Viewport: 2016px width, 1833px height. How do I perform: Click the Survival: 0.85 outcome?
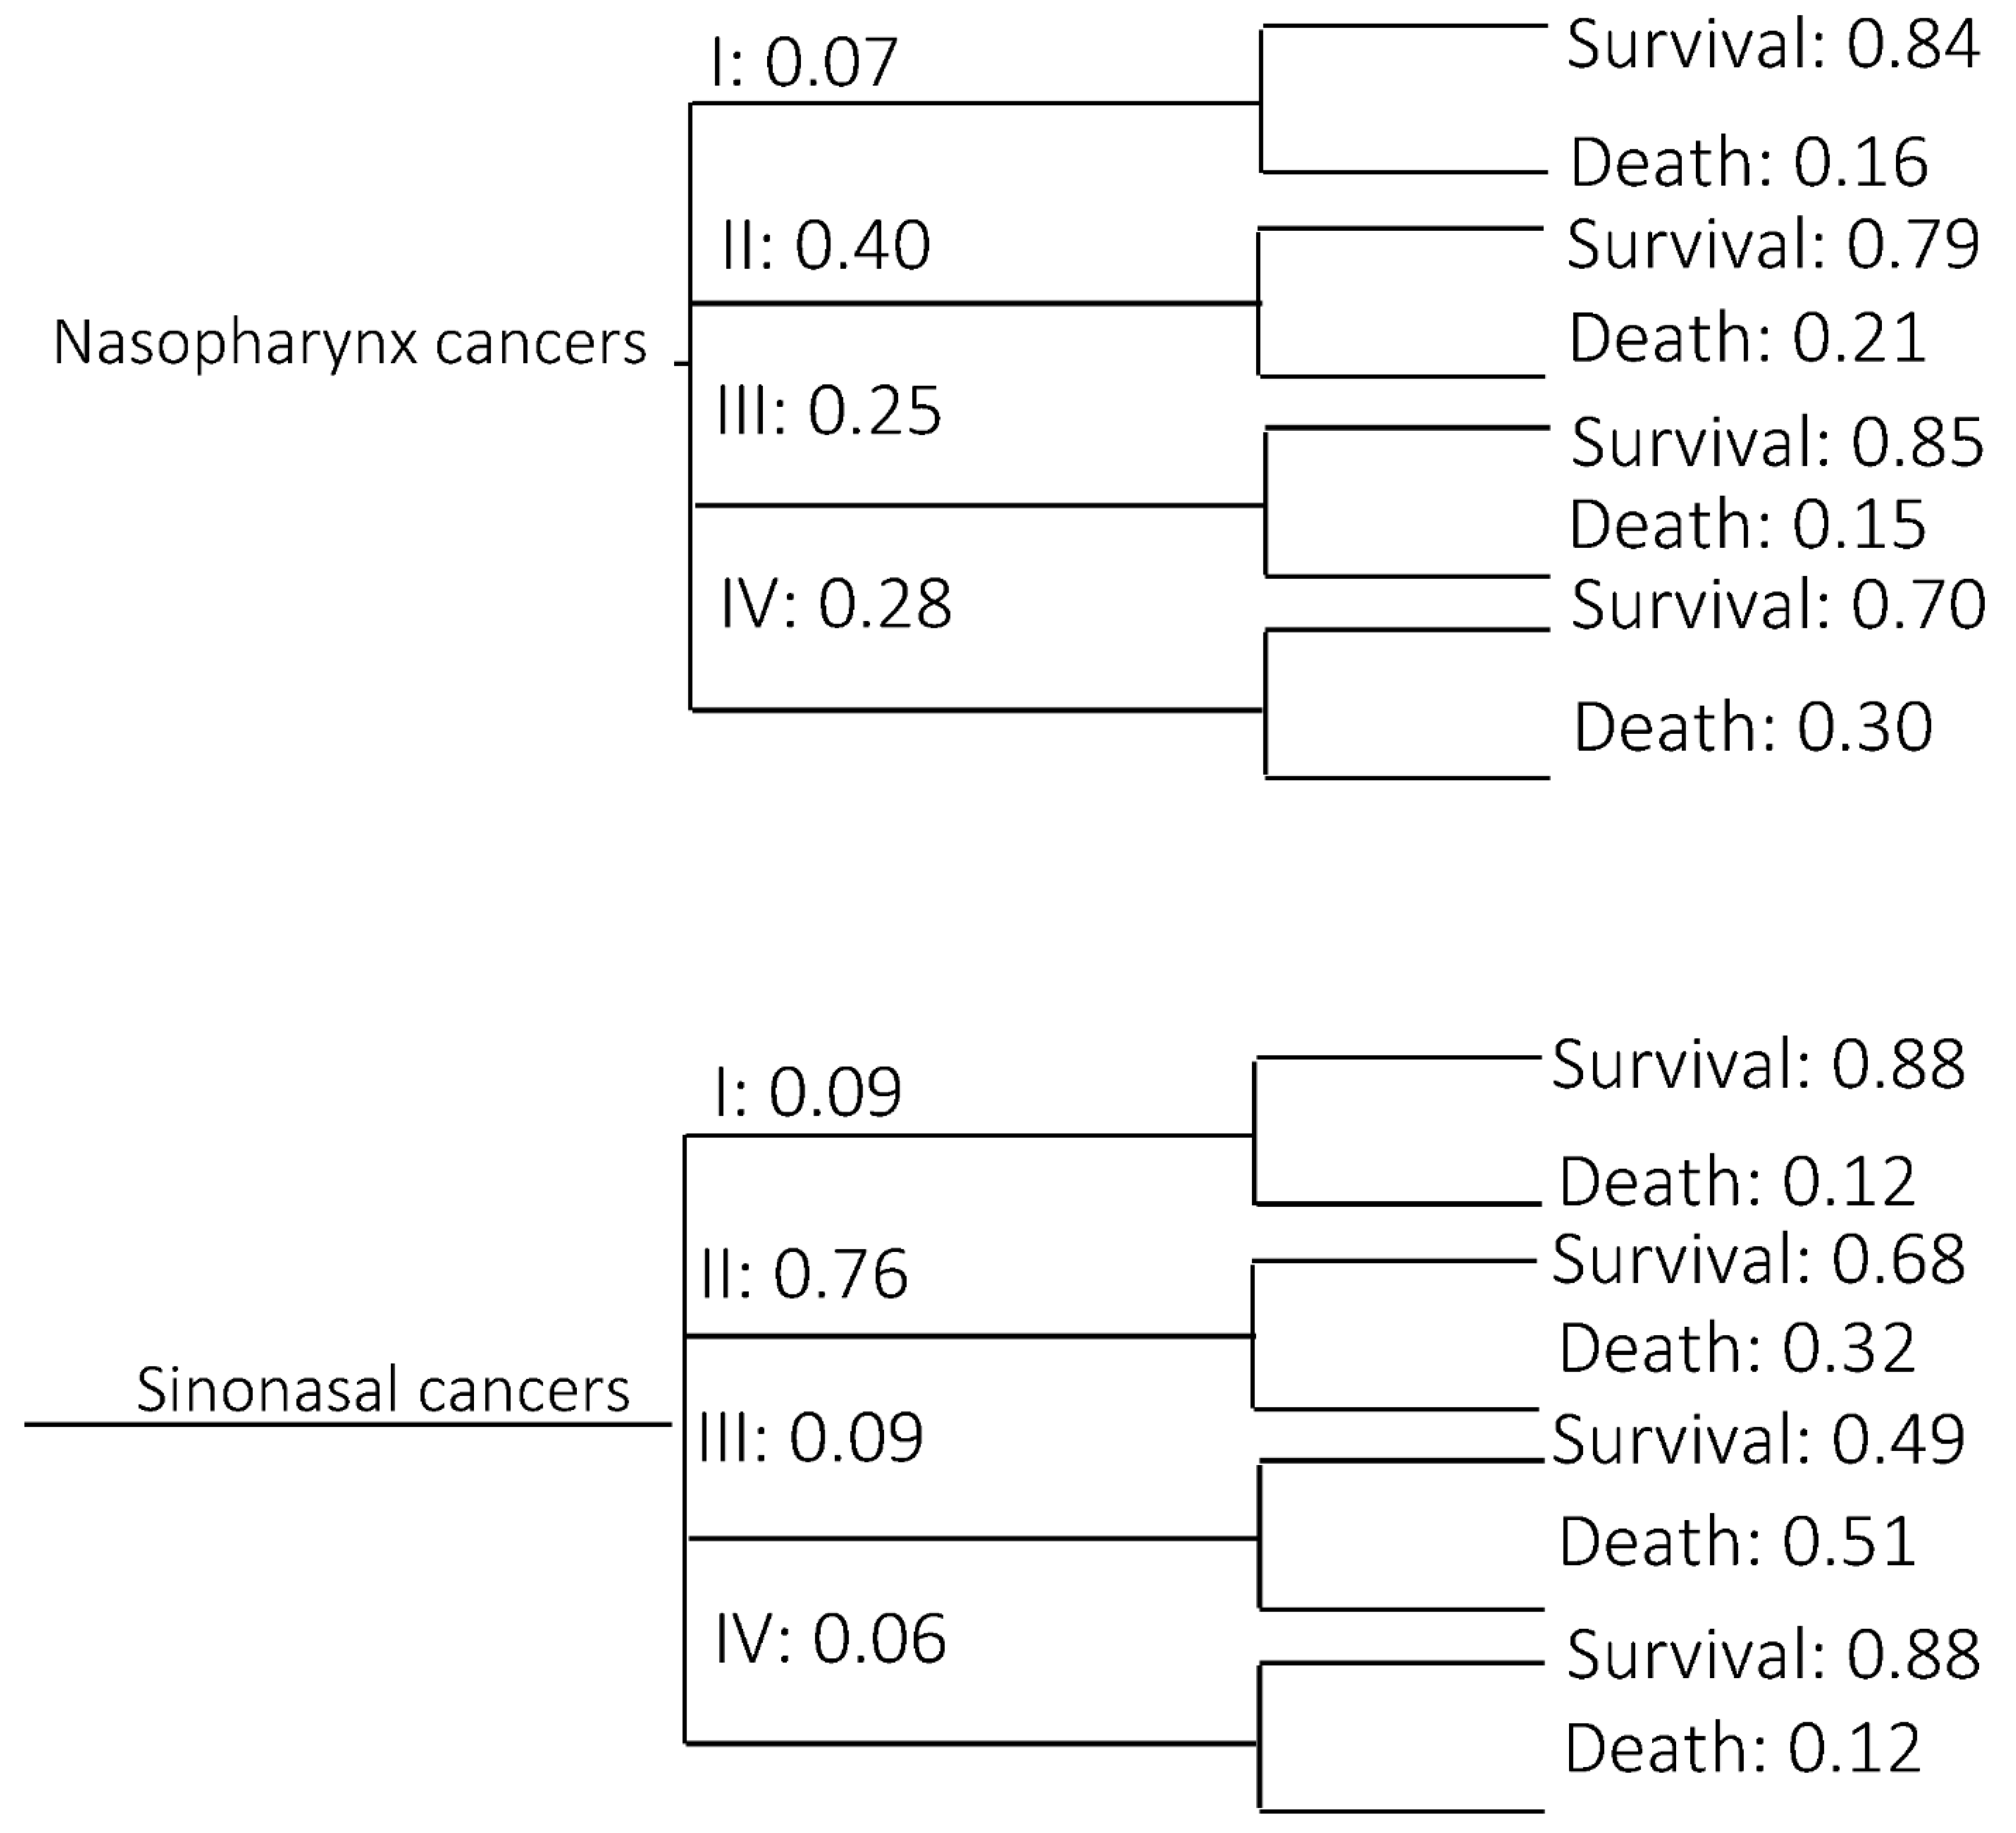1776,442
